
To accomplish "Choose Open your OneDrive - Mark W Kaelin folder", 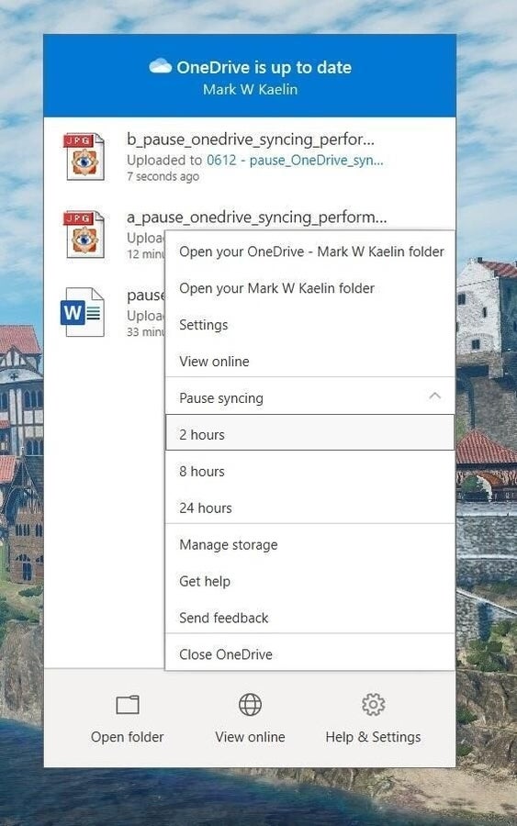I will point(309,251).
